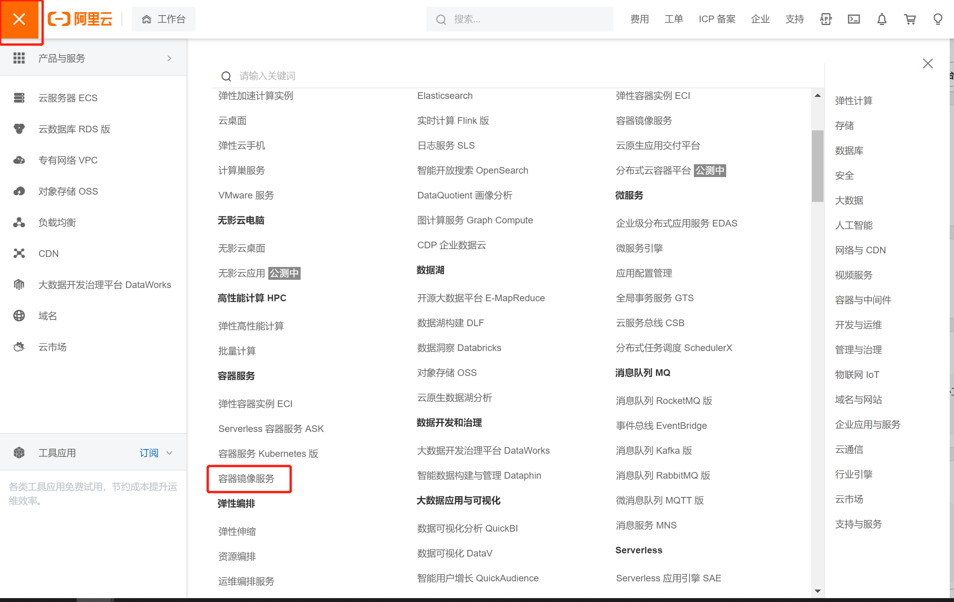Screen dimensions: 954x602
Task: Open the 费用 top menu
Action: click(639, 19)
